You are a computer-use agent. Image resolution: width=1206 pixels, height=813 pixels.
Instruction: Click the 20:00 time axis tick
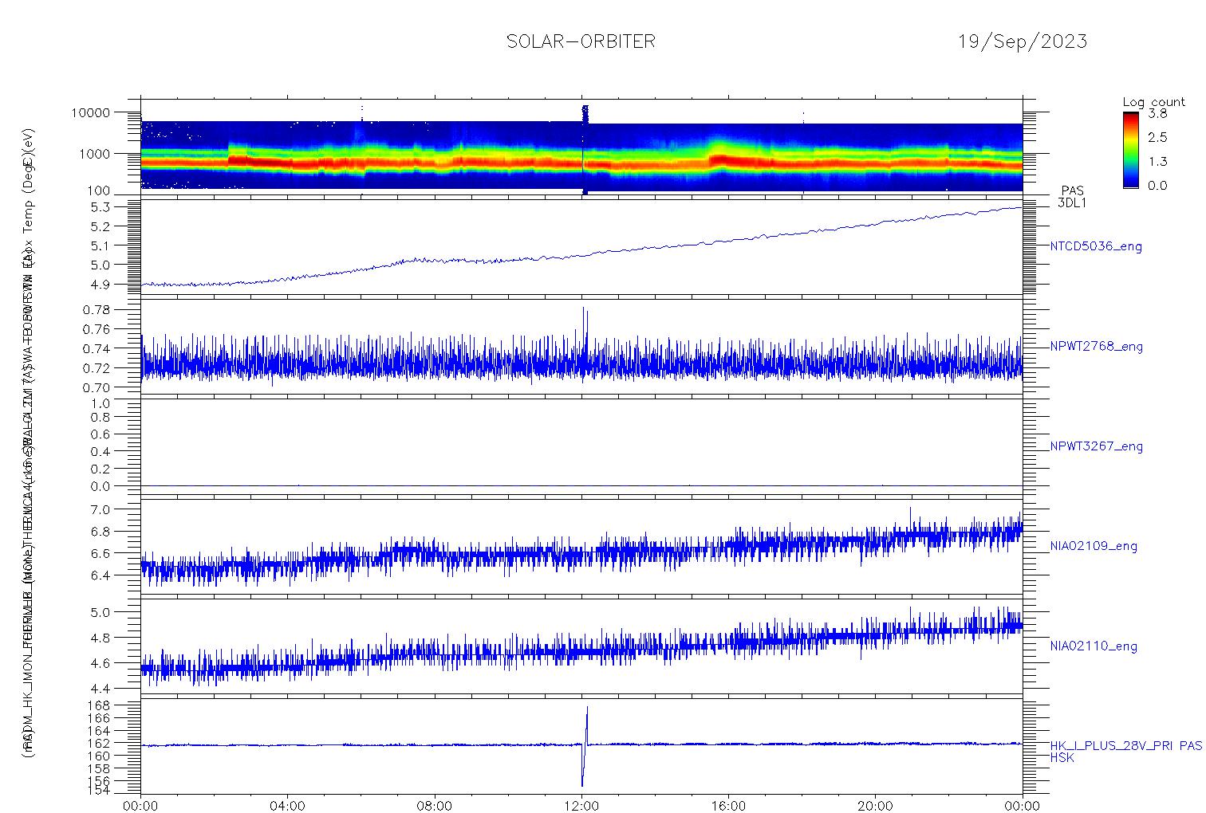tap(875, 806)
